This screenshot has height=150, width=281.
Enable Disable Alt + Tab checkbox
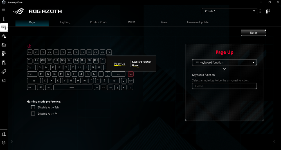33,107
